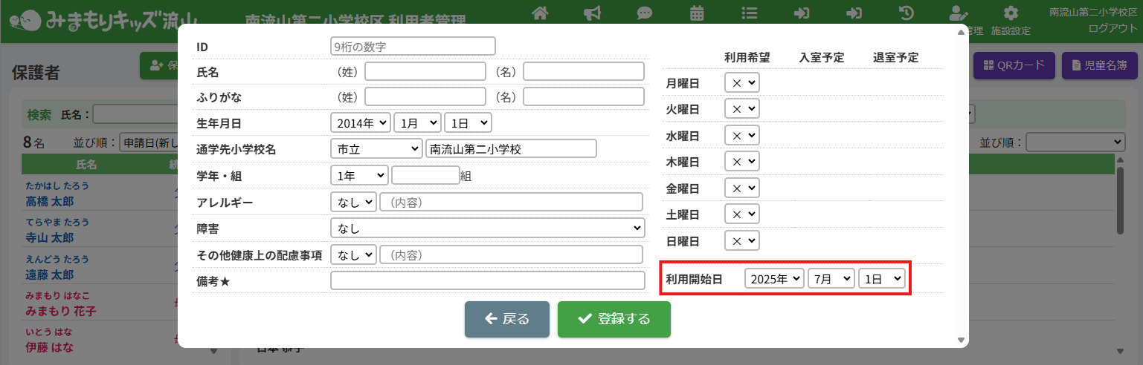
Task: Open the 児童名簿 document button
Action: point(1098,65)
